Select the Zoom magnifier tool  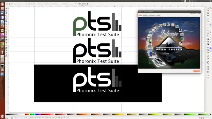tap(6, 16)
